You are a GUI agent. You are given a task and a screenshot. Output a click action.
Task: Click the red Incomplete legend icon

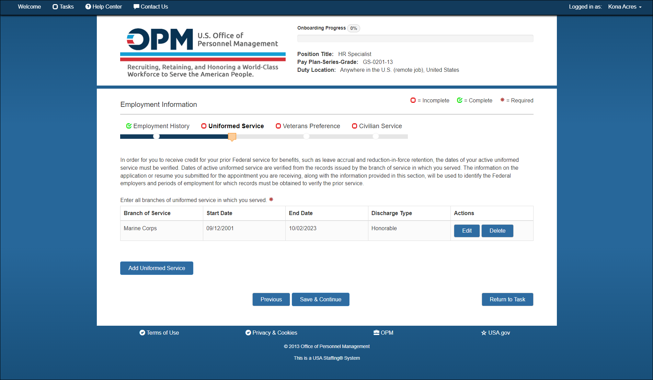click(x=413, y=100)
